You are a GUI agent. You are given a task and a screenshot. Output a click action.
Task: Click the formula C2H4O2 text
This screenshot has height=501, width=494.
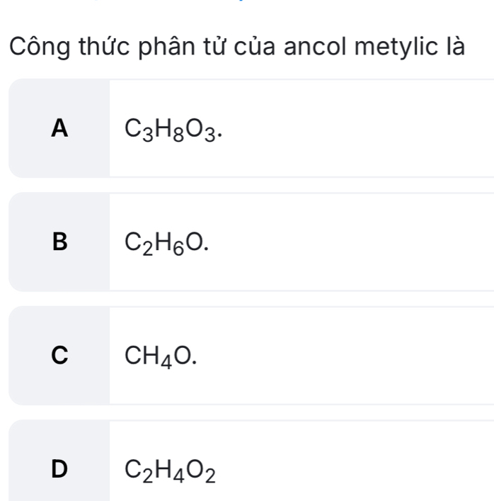click(x=166, y=469)
